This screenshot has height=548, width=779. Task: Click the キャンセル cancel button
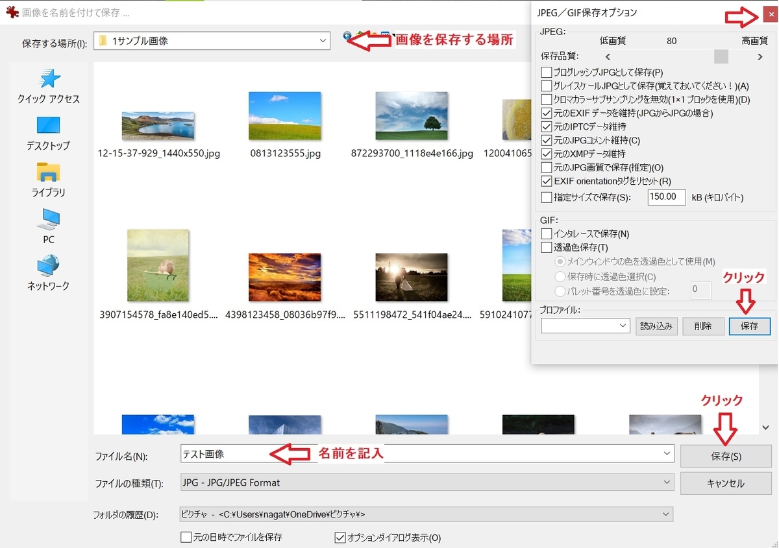click(x=726, y=483)
